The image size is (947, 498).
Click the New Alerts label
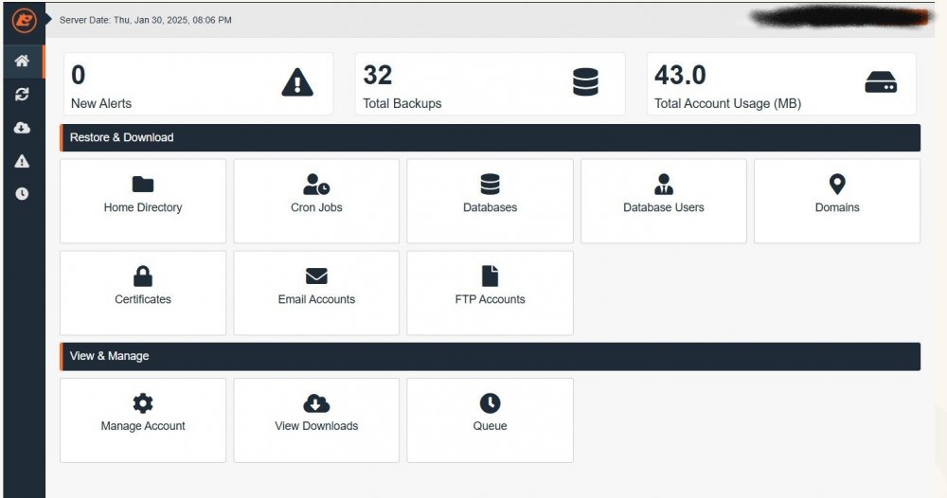[101, 104]
